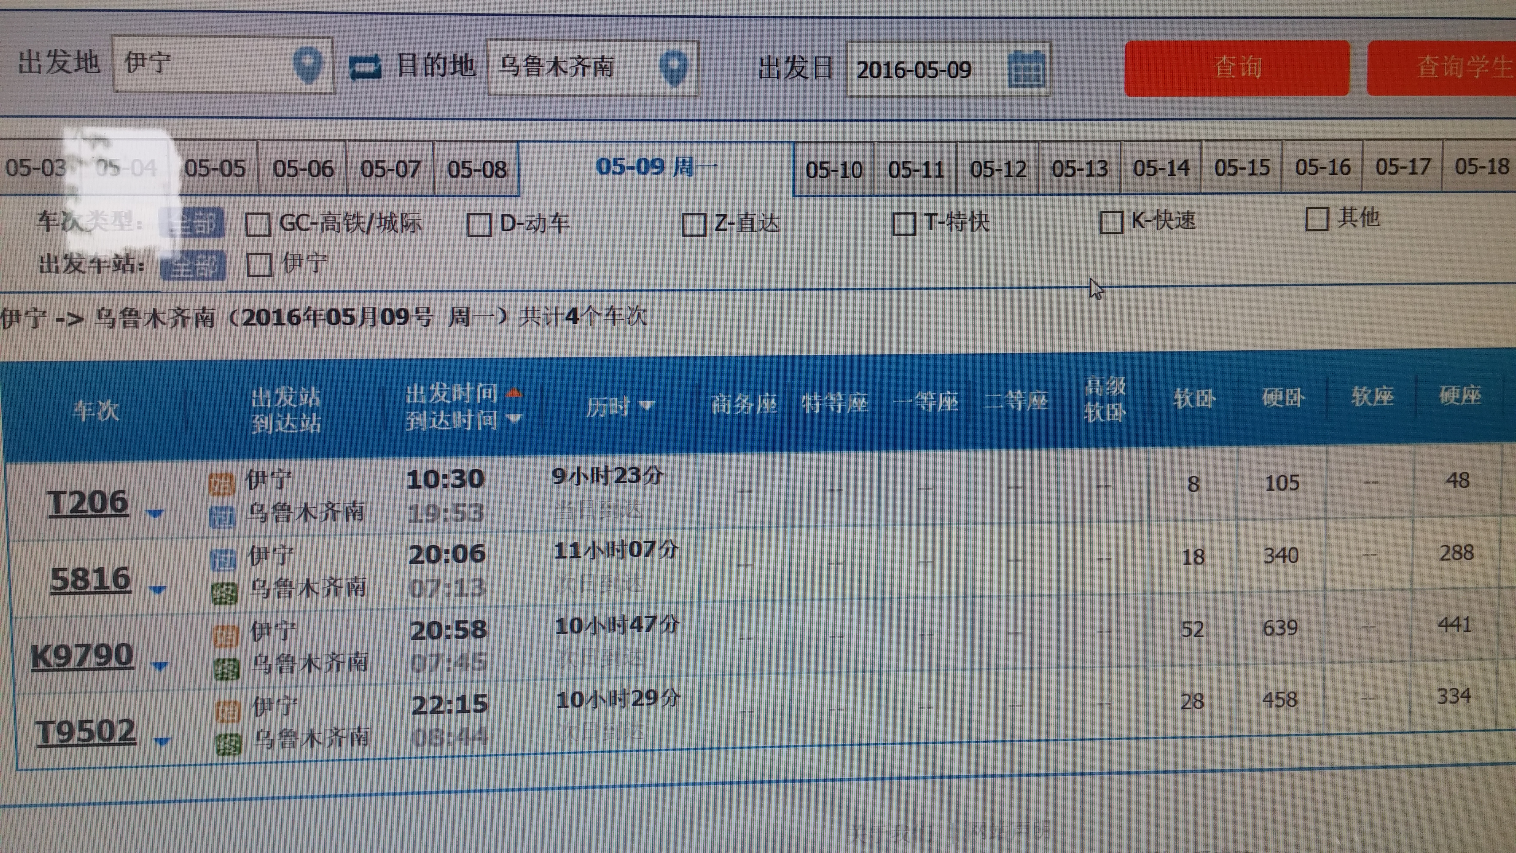Open the 网站声明 footer link
This screenshot has height=853, width=1516.
[x=1009, y=831]
